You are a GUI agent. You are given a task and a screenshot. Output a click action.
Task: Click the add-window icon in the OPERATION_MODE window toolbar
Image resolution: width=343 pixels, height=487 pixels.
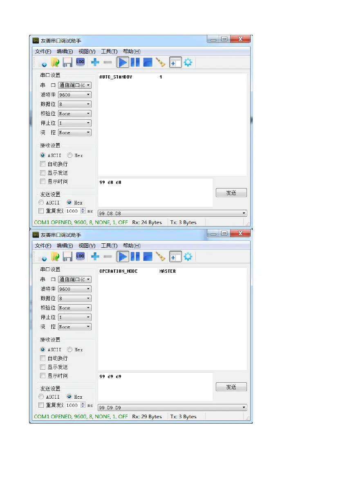[175, 256]
